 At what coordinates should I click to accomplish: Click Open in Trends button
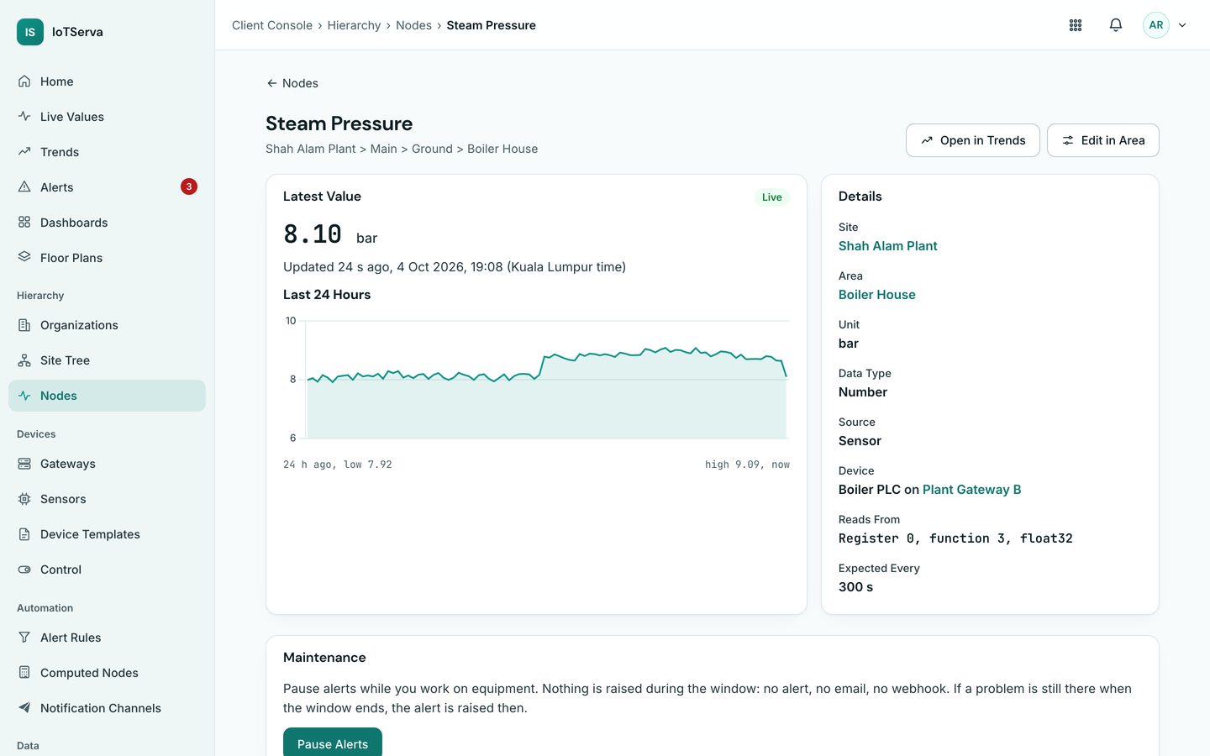click(x=973, y=140)
